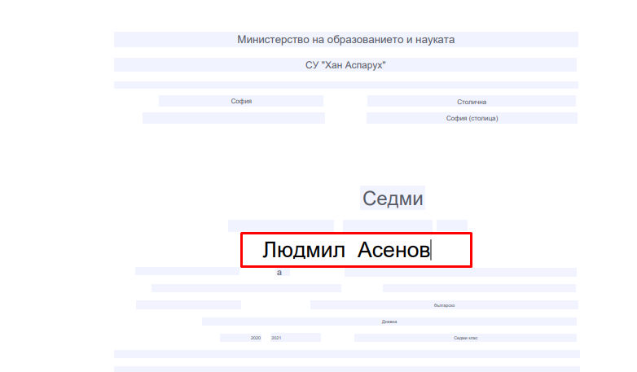Select the field with value "българско"

(x=444, y=305)
